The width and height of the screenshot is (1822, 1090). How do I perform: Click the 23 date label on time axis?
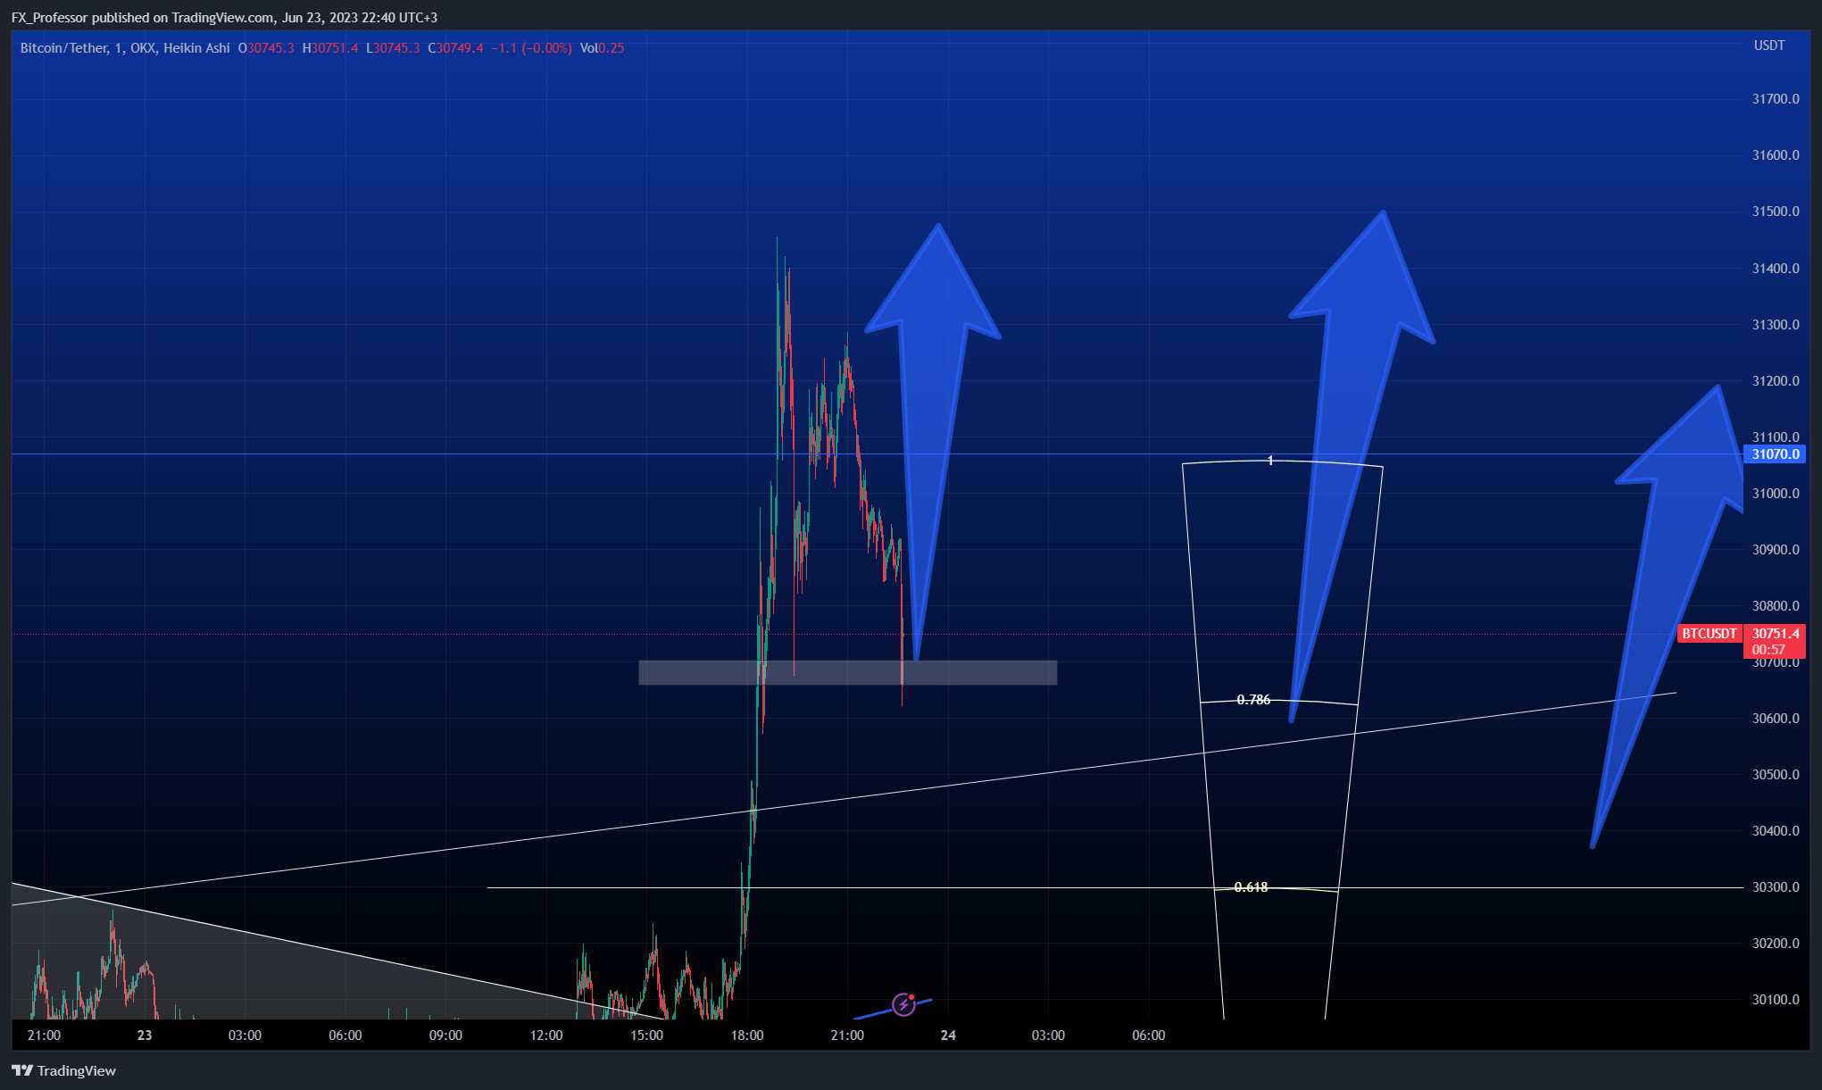tap(145, 1036)
